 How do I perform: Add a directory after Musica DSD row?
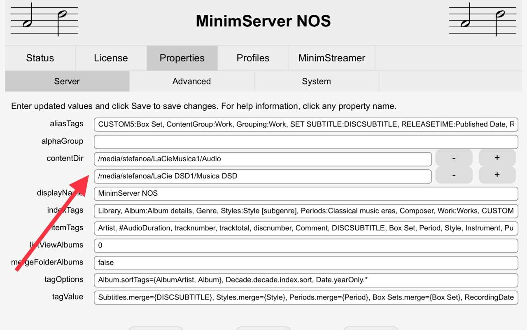(497, 175)
